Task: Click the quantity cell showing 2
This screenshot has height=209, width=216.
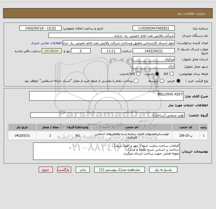Action: click(x=50, y=135)
